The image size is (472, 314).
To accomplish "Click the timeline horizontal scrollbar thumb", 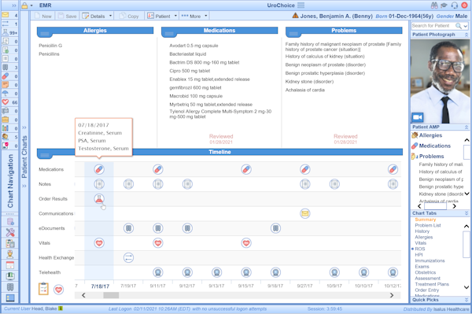I will [x=111, y=295].
